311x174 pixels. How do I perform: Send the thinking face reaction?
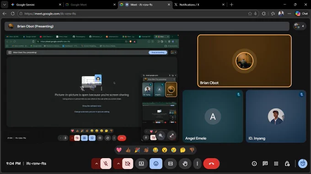point(182,150)
